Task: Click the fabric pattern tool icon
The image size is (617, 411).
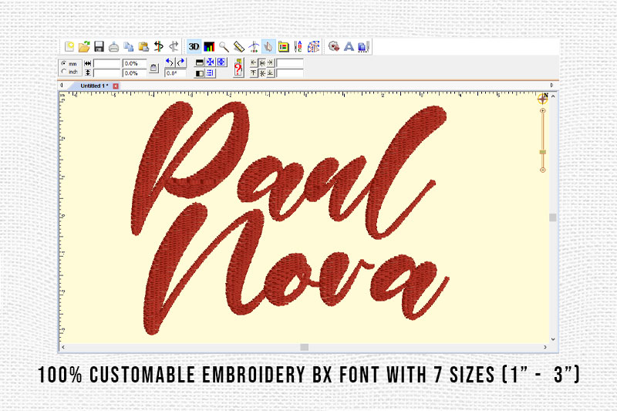Action: (x=314, y=47)
